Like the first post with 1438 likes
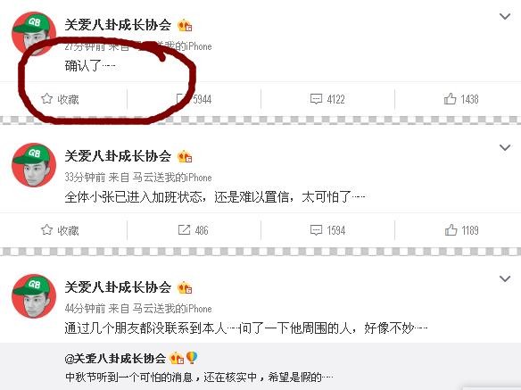The image size is (521, 390). (x=461, y=99)
